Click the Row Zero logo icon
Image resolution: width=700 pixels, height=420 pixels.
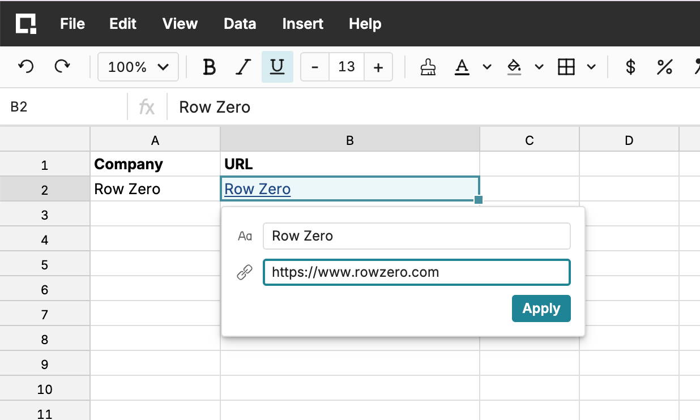coord(25,23)
